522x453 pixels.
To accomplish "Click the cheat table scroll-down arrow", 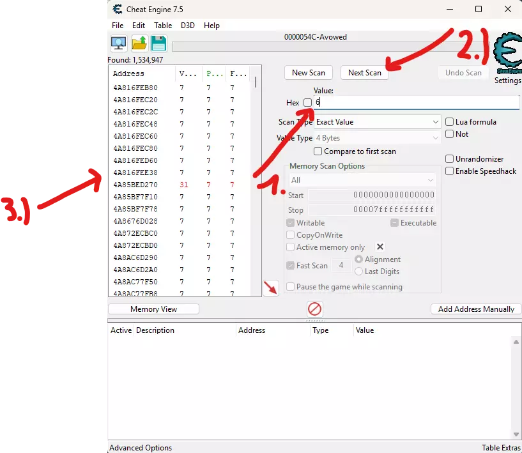I will point(516,434).
